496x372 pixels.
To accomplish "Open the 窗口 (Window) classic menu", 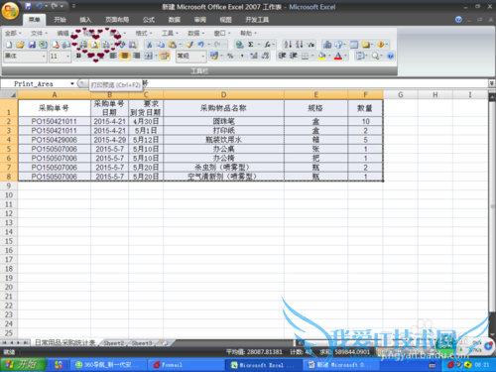I will [x=222, y=33].
